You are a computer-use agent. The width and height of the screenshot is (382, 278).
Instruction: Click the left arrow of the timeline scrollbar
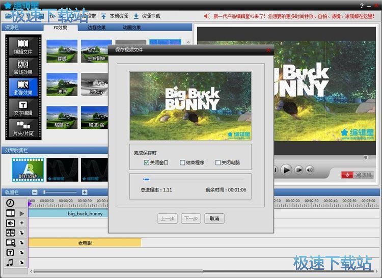(31, 271)
